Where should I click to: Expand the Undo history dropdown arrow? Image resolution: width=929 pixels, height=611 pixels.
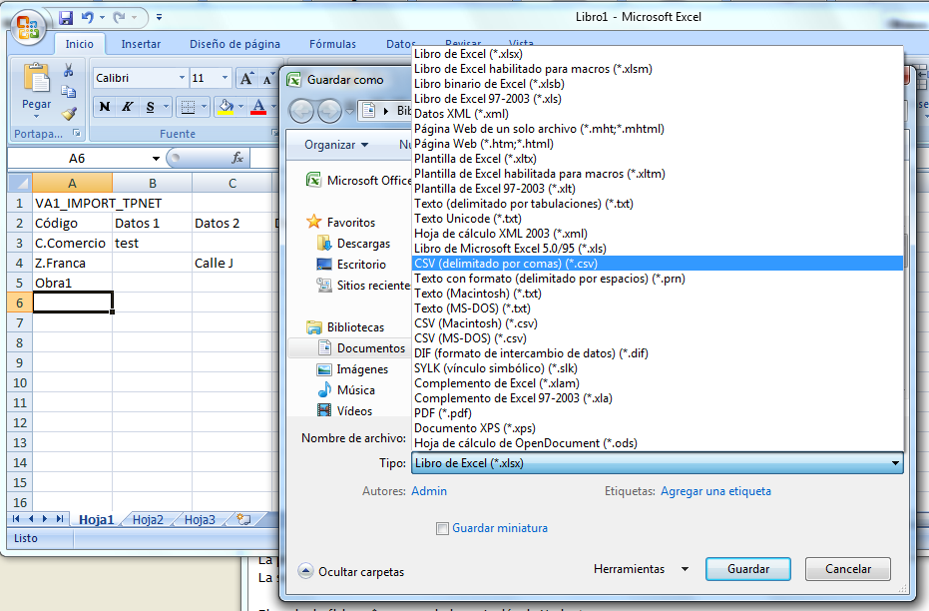(102, 18)
